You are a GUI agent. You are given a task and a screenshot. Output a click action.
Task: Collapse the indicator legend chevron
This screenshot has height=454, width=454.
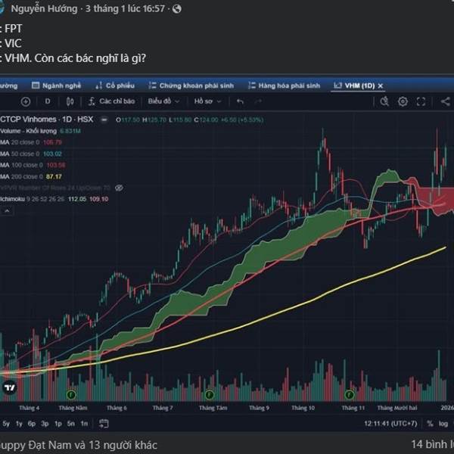[7, 211]
